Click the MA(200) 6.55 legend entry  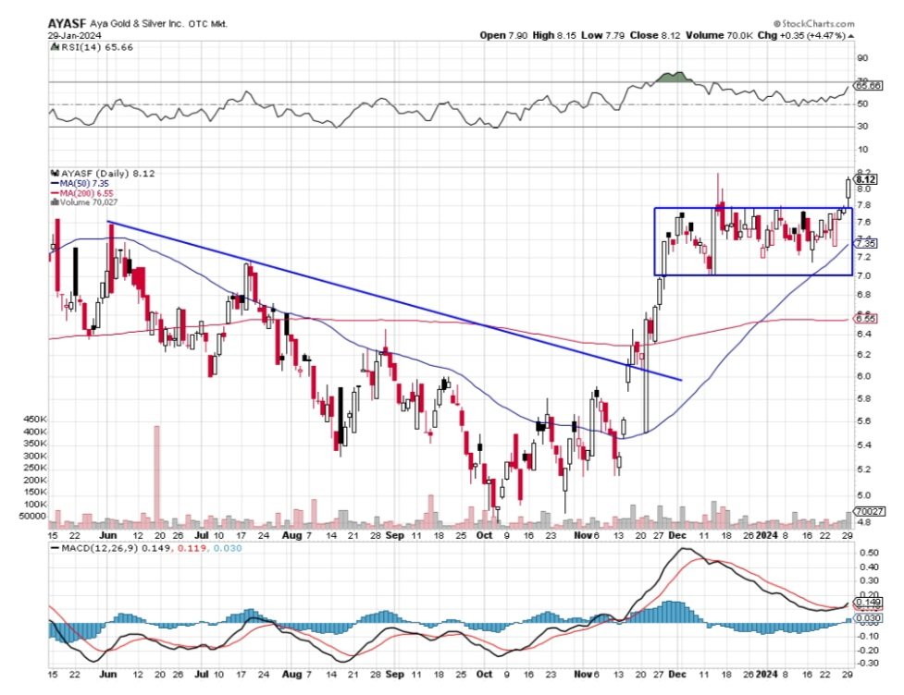[81, 193]
